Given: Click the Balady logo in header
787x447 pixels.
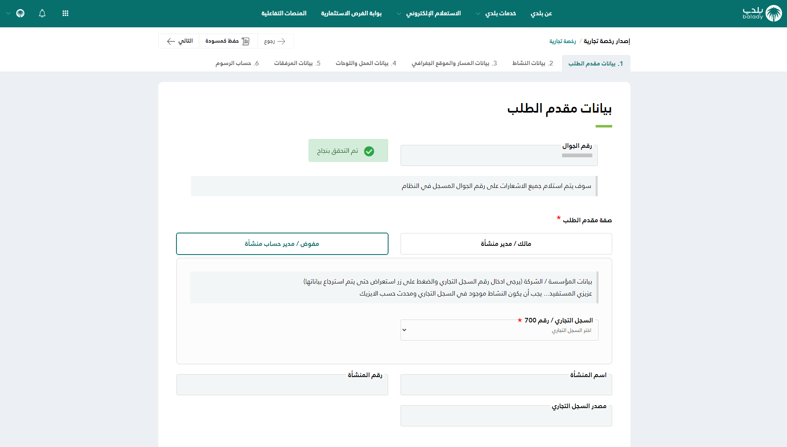Looking at the screenshot, I should [x=762, y=13].
